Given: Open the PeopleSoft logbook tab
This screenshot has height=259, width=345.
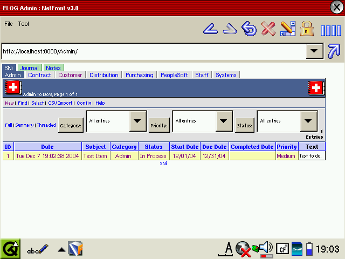Looking at the screenshot, I should pyautogui.click(x=174, y=75).
